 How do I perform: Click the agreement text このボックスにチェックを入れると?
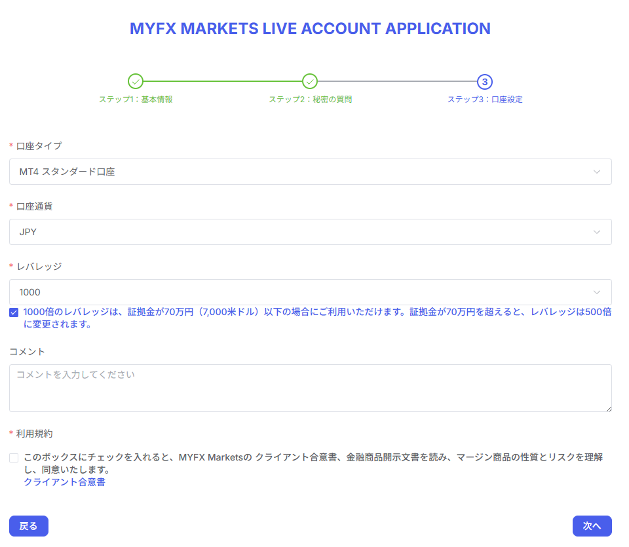pyautogui.click(x=313, y=463)
